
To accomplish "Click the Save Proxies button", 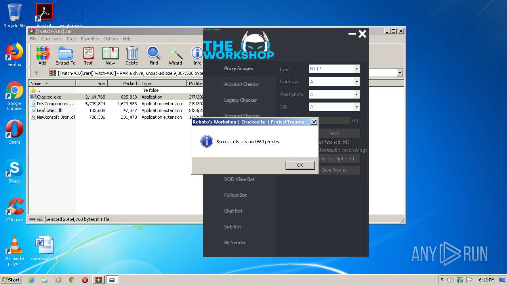I will (x=339, y=170).
